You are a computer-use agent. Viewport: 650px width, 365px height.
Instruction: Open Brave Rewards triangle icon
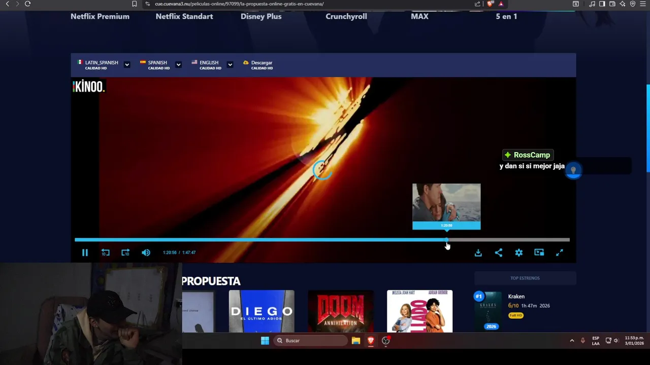point(501,4)
